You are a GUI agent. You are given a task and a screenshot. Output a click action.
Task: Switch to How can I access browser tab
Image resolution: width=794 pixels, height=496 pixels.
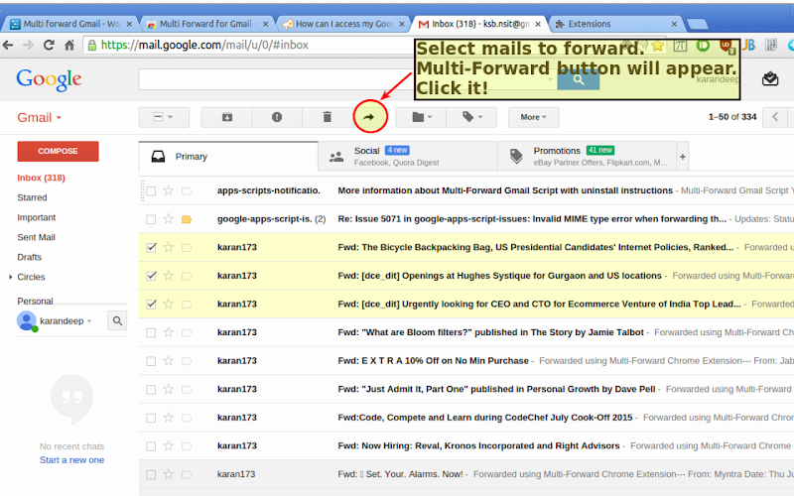[x=343, y=24]
